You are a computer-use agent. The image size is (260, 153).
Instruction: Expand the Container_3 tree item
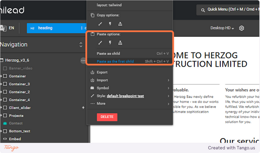pos(1,84)
